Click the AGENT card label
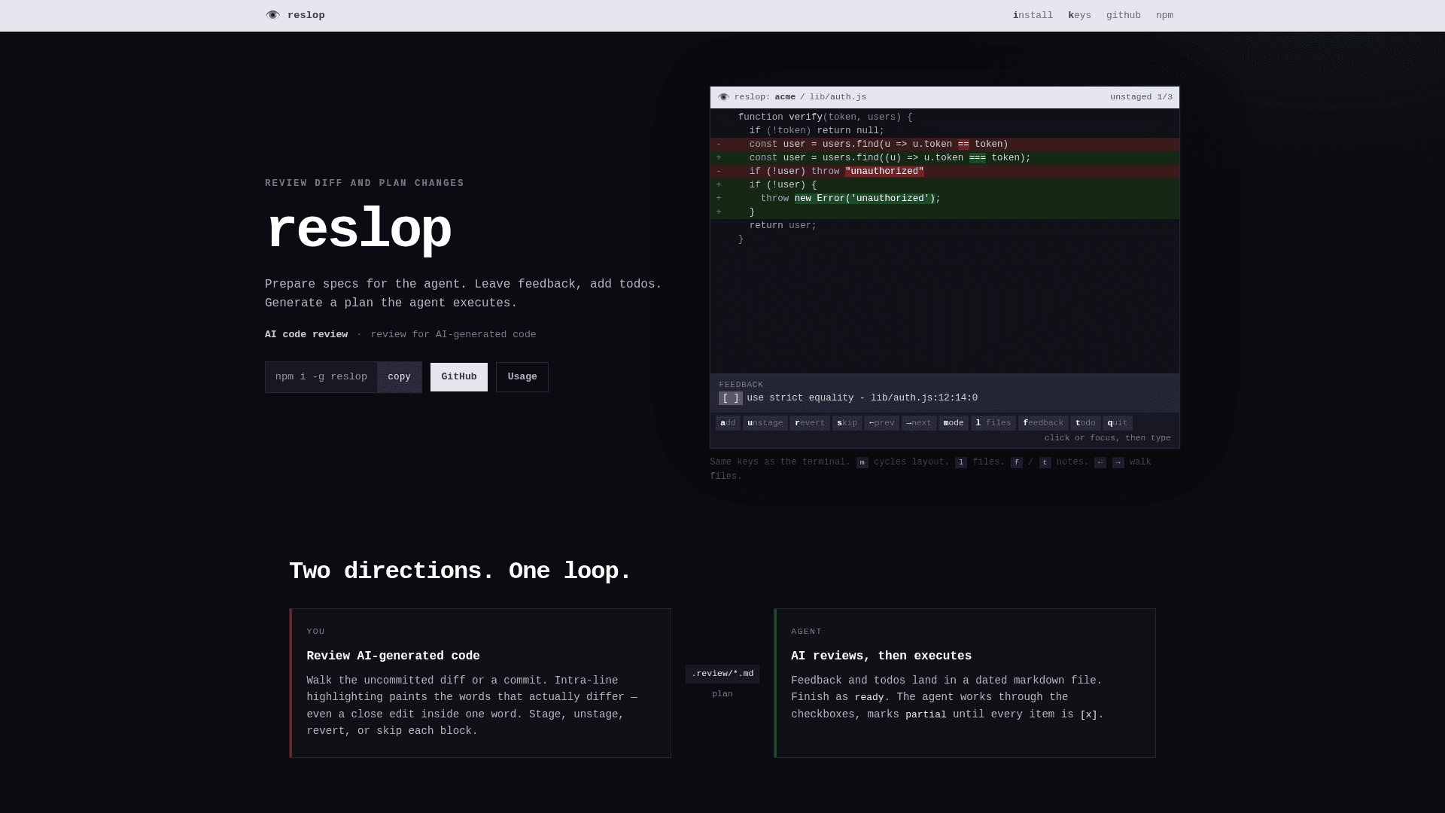The height and width of the screenshot is (813, 1445). [807, 632]
